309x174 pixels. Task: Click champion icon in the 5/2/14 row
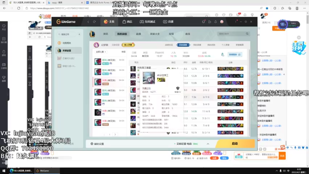click(133, 133)
